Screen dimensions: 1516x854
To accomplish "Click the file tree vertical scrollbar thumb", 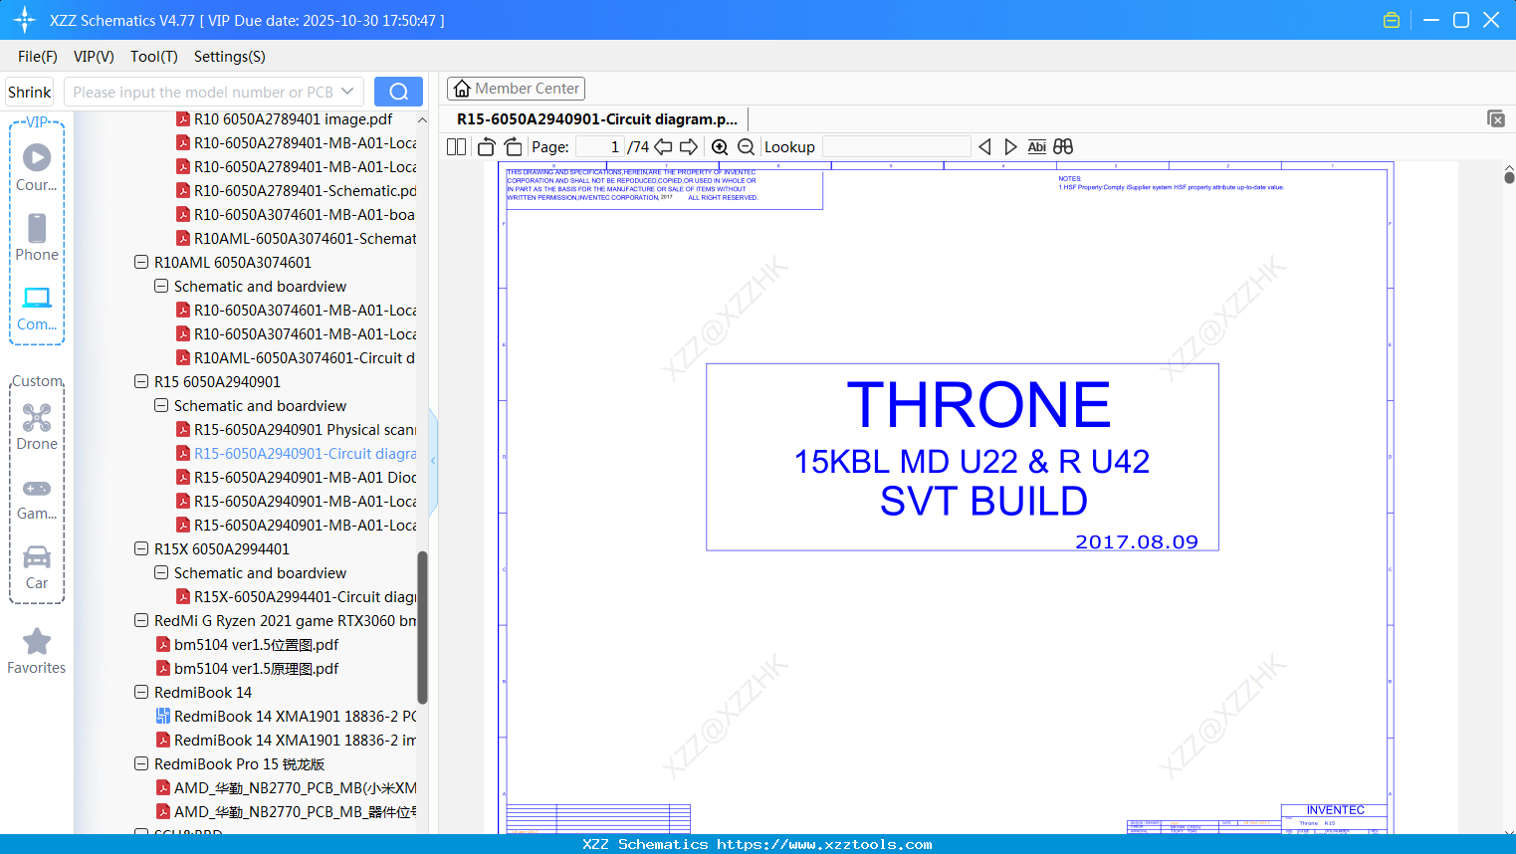I will click(x=422, y=627).
